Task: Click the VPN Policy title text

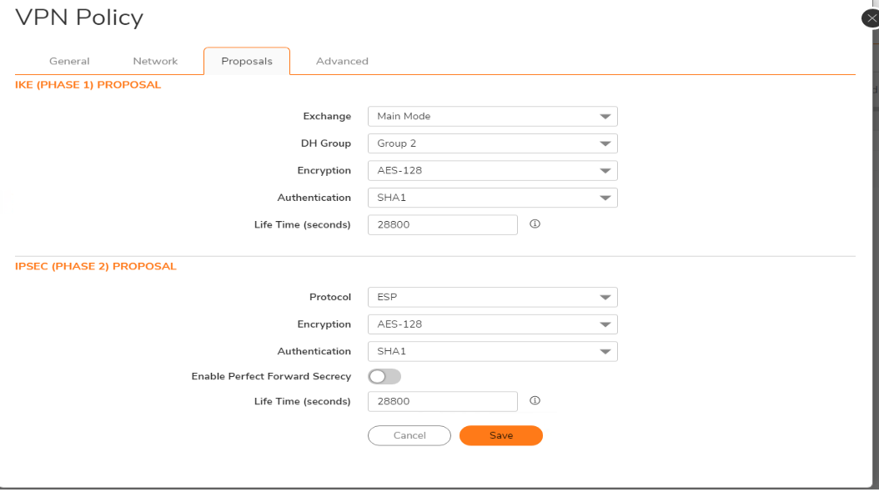Action: tap(79, 18)
